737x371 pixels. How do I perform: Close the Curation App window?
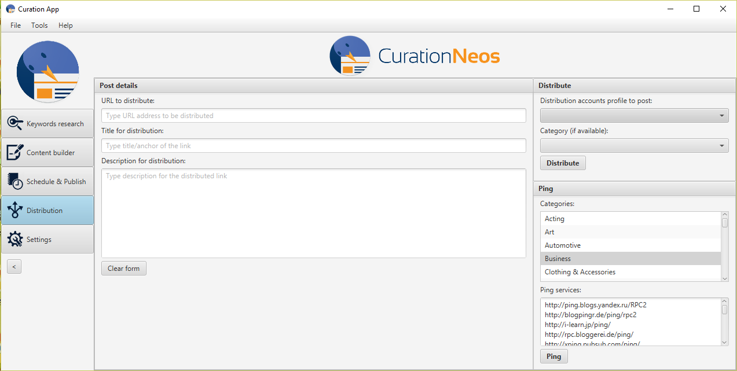(723, 9)
